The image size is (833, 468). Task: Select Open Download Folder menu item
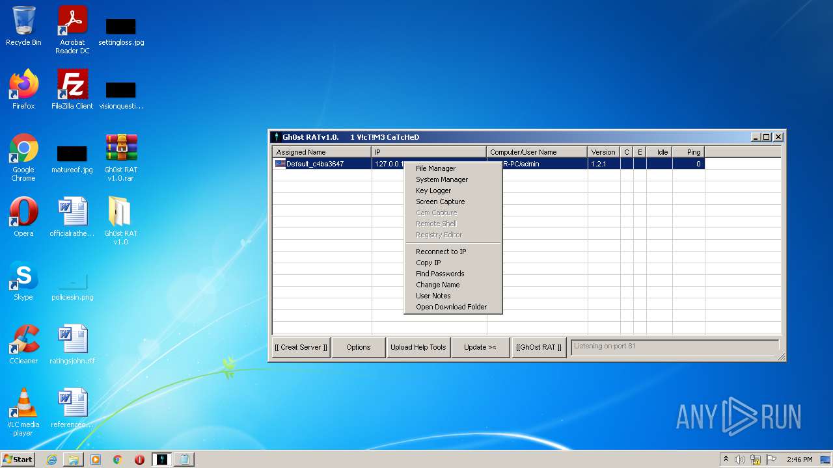coord(453,307)
